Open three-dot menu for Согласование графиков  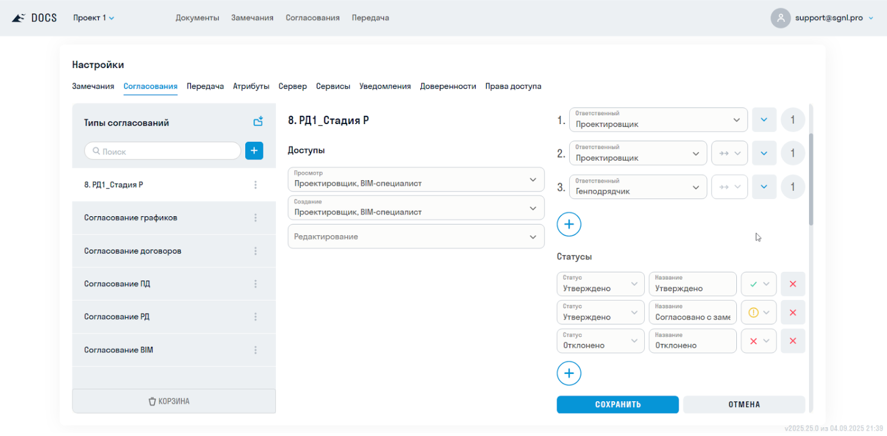(x=255, y=218)
